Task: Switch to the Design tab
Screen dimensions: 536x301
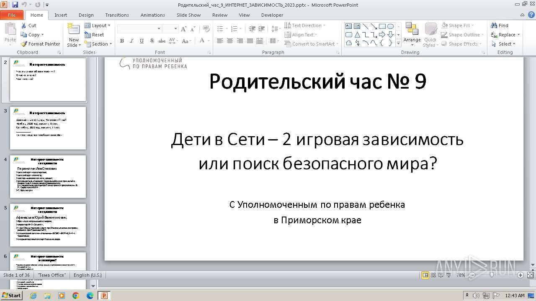Action: click(x=86, y=15)
